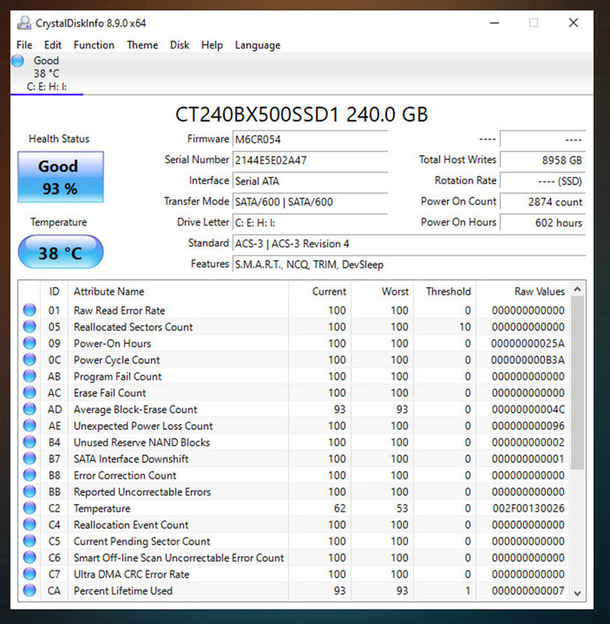Click the Transfer Mode field SATA/600
This screenshot has height=624, width=610.
(310, 202)
